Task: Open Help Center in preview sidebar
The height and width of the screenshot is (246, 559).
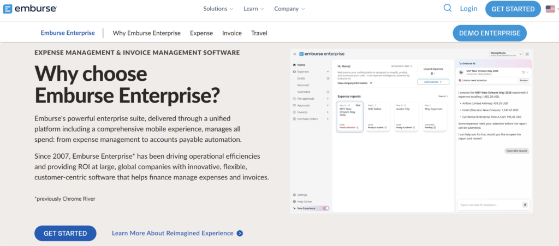Action: pyautogui.click(x=302, y=201)
